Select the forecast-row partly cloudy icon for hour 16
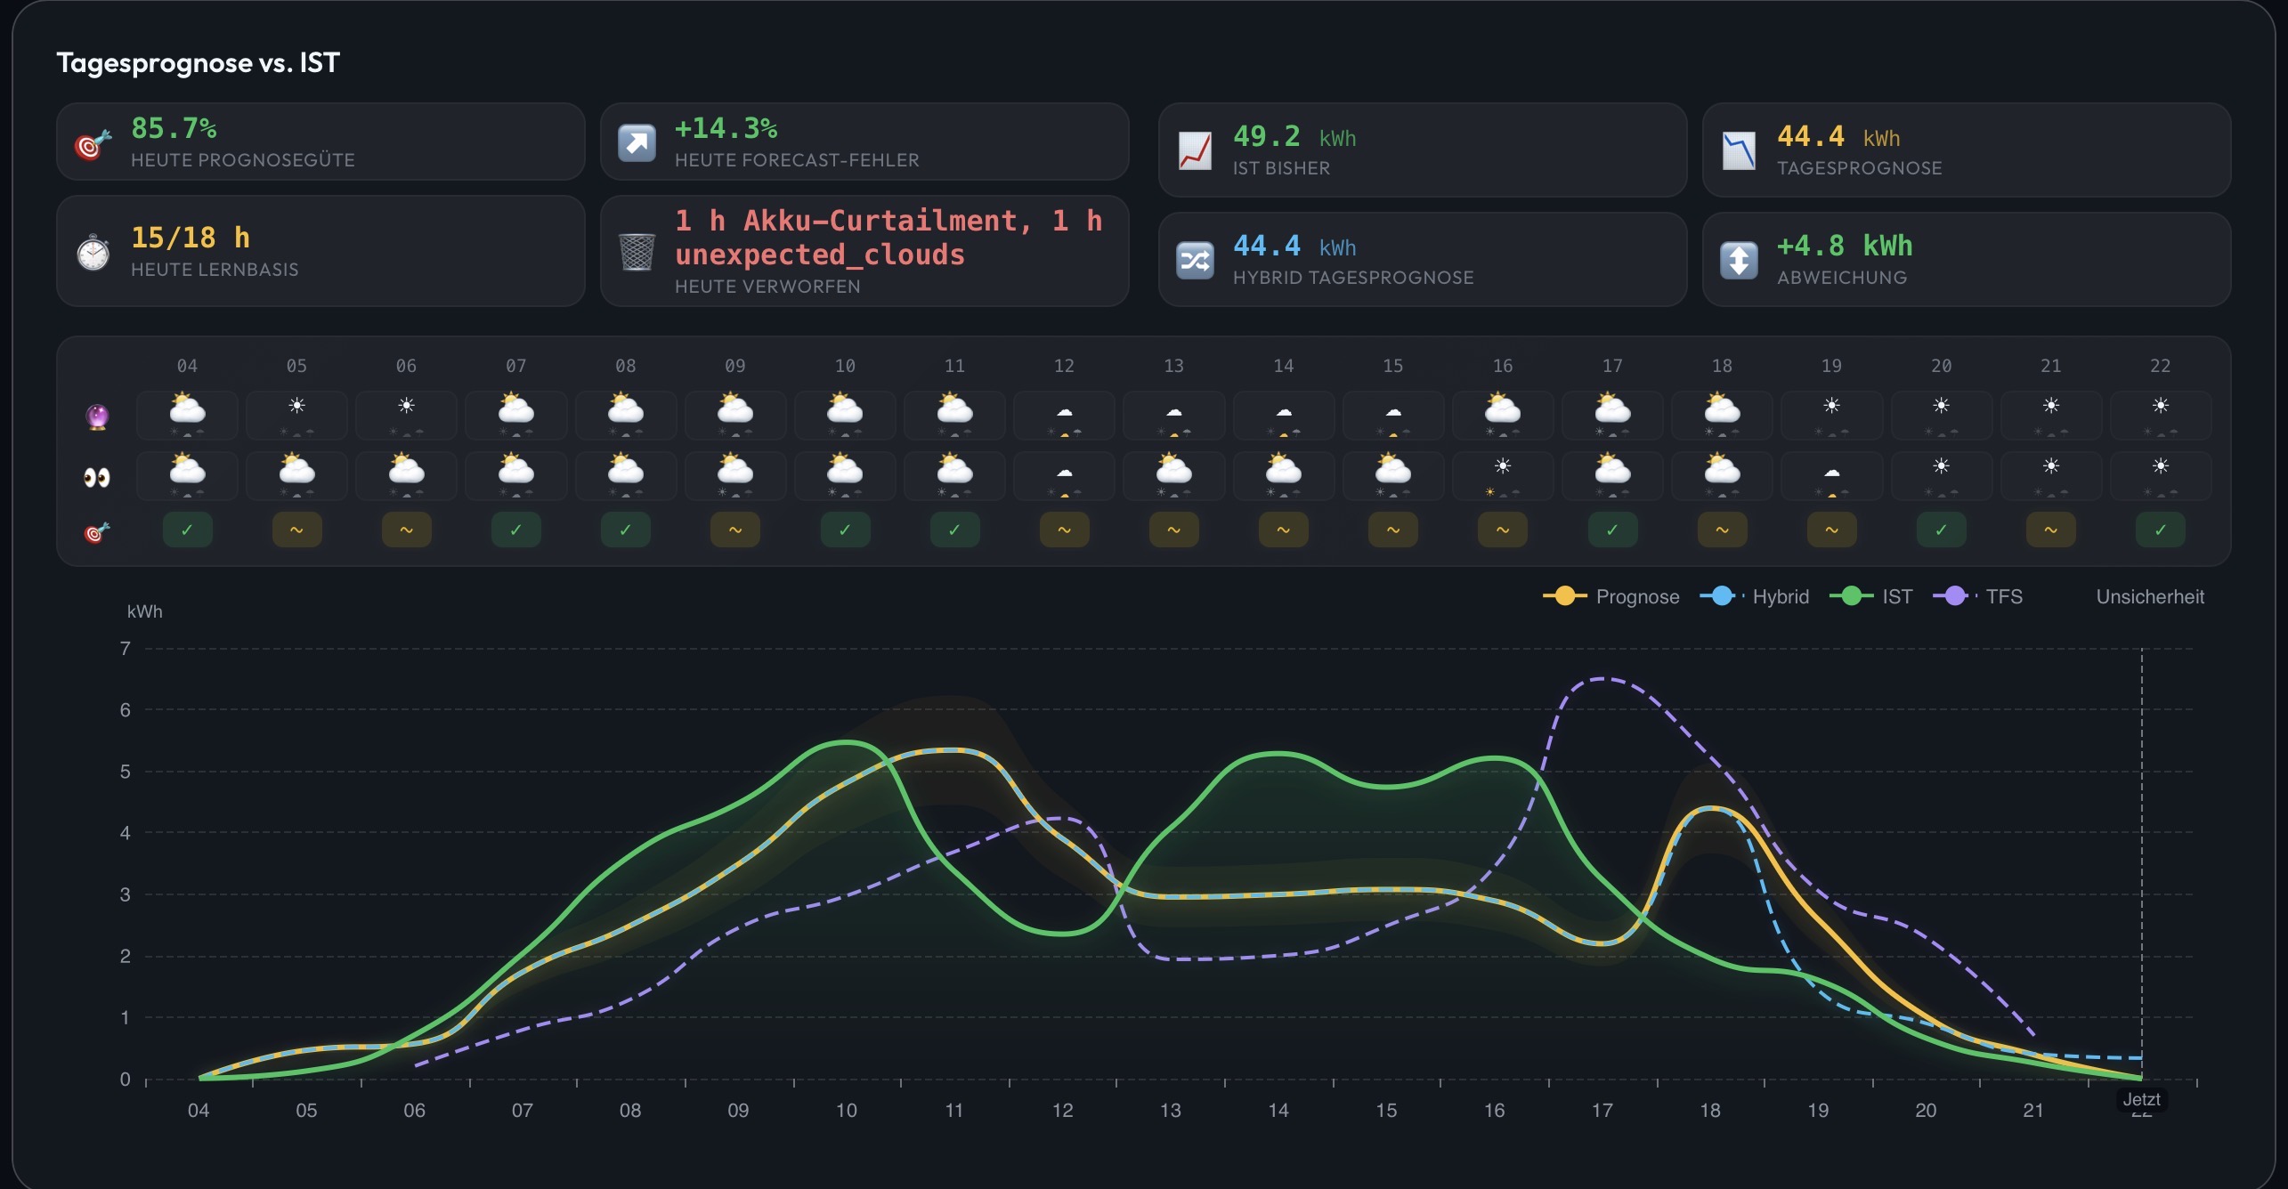 [x=1503, y=408]
